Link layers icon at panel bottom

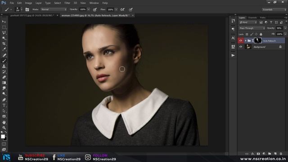(247, 154)
